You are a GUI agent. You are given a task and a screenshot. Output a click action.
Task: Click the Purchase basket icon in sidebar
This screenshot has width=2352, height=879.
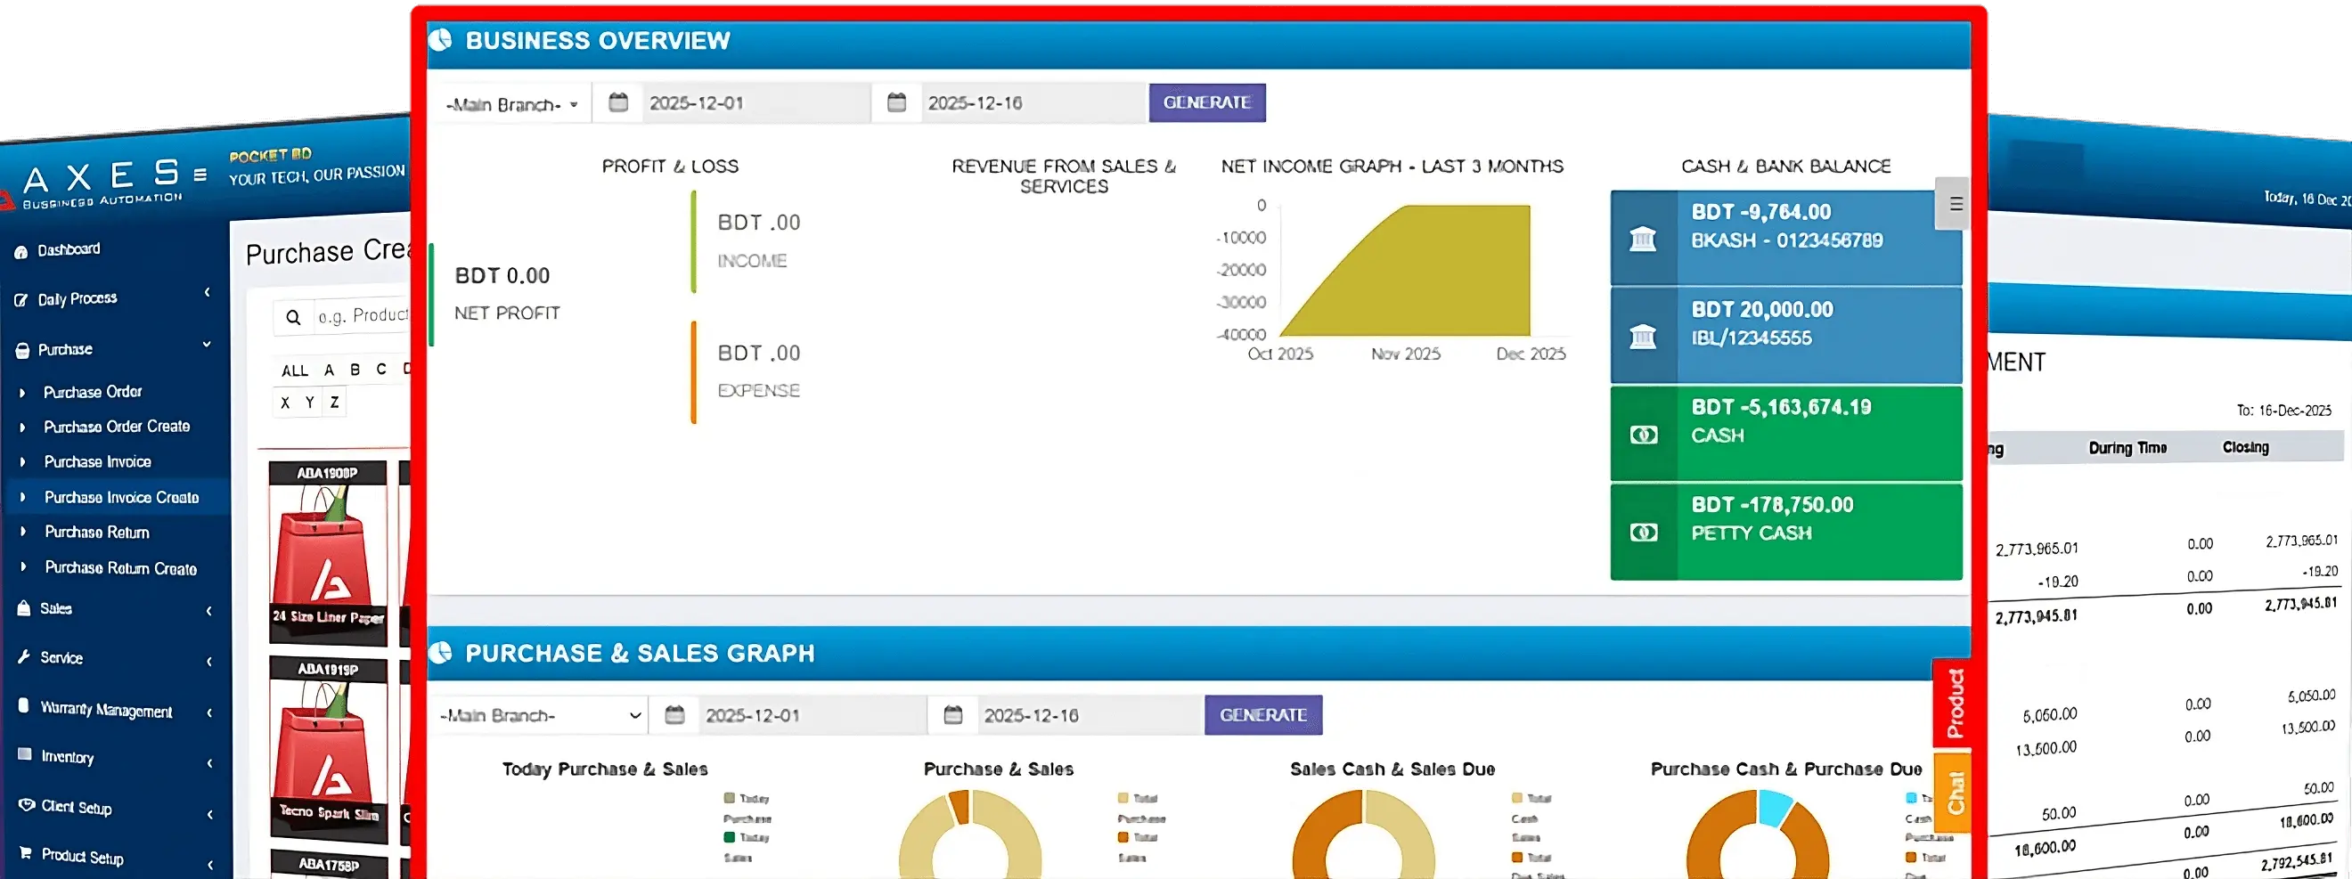(x=23, y=351)
